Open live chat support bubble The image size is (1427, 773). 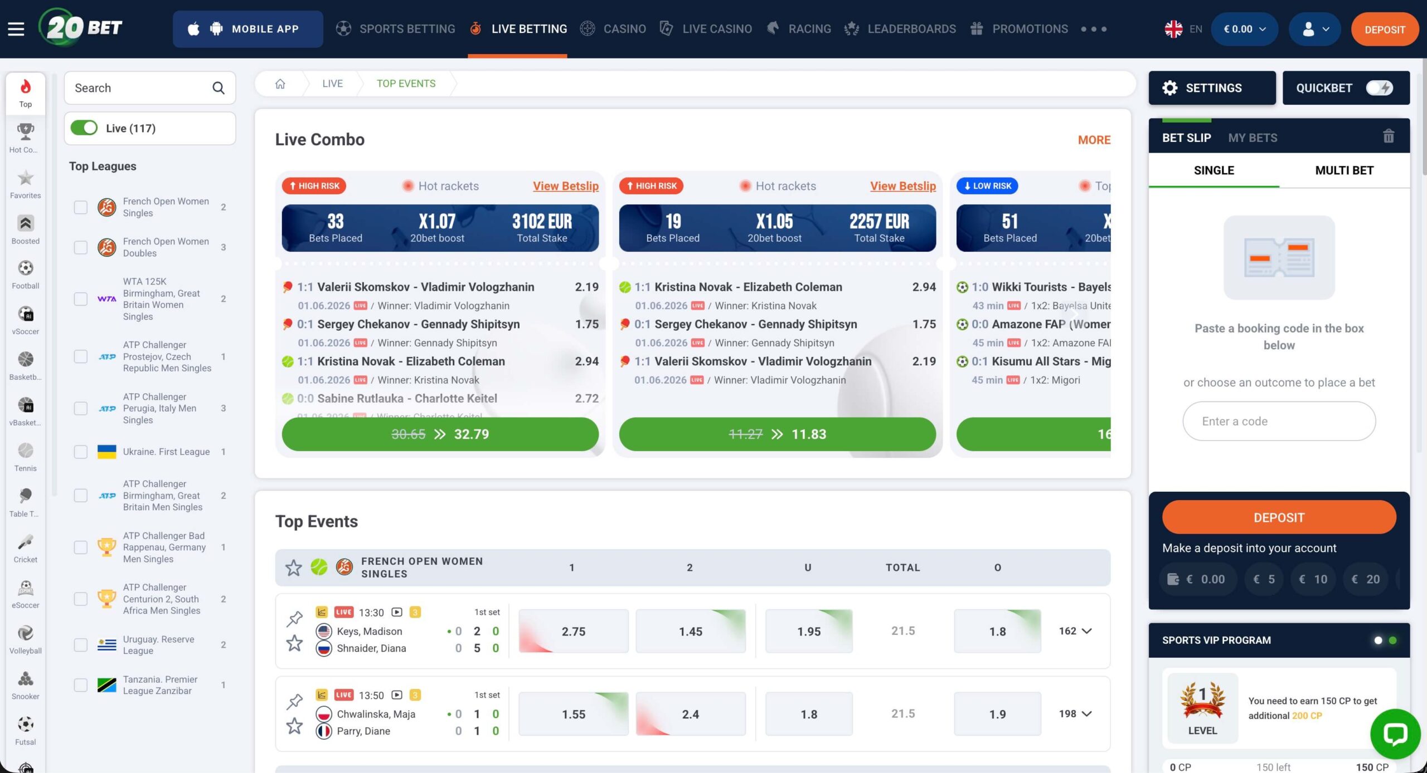(1395, 734)
